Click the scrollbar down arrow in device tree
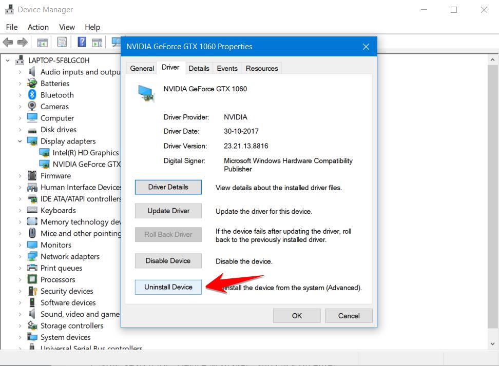Viewport: 499px width, 366px height. click(x=492, y=344)
